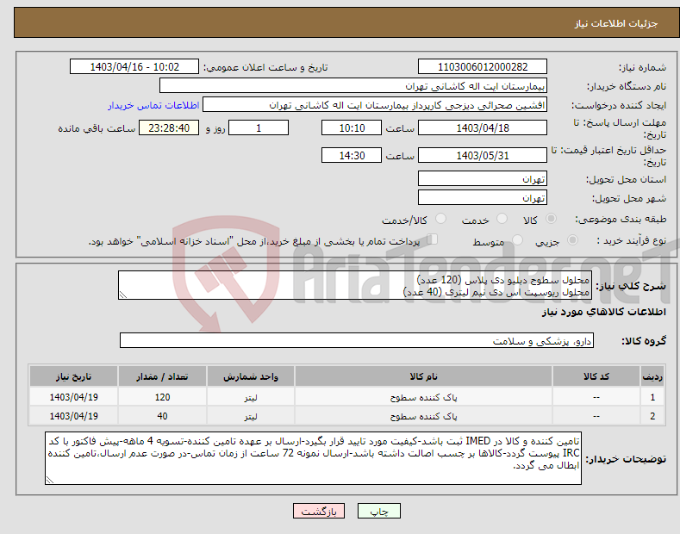680x534 pixels.
Task: Click row 1 need date 1403/04/19
Action: 74,397
